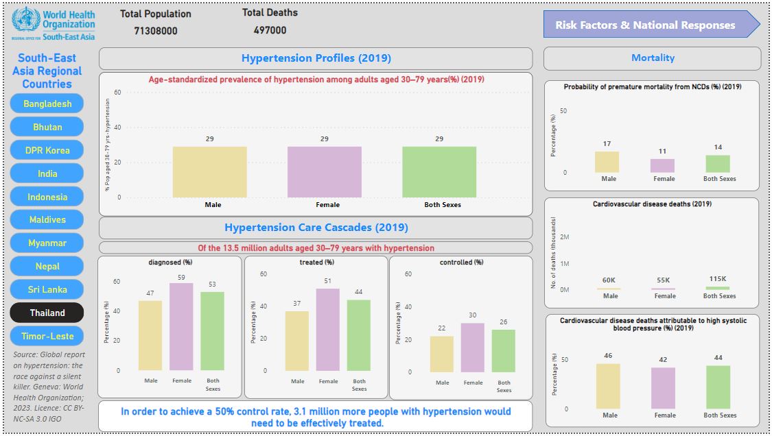The height and width of the screenshot is (436, 772).
Task: Select Indonesia in the country sidebar
Action: coord(47,197)
